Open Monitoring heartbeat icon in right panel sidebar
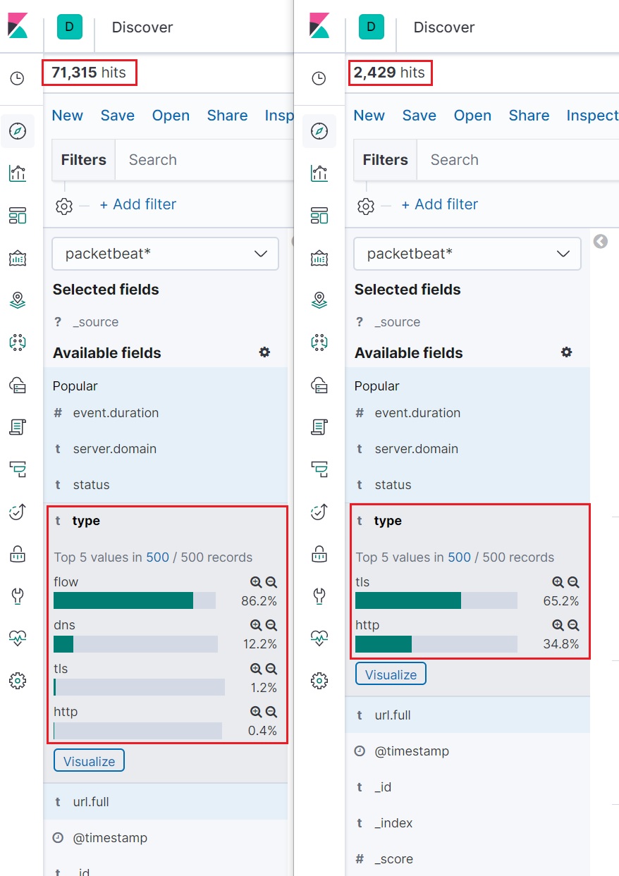This screenshot has height=876, width=619. 319,638
